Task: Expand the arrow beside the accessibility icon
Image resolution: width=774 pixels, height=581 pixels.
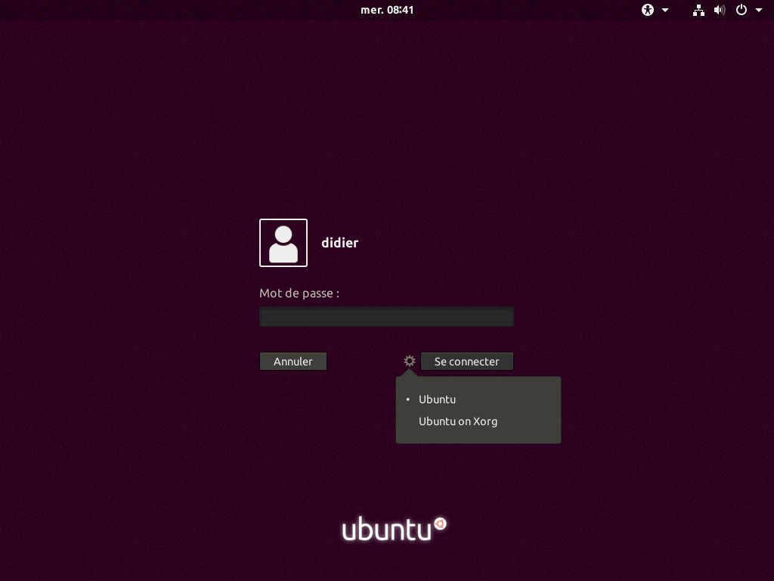Action: (x=665, y=10)
